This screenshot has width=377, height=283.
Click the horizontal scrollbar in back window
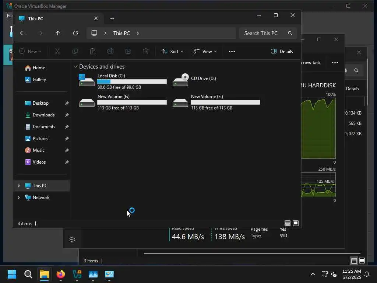[x=252, y=254]
